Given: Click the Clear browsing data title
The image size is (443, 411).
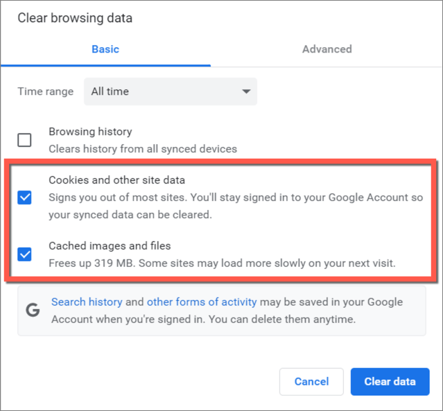Looking at the screenshot, I should pyautogui.click(x=75, y=18).
